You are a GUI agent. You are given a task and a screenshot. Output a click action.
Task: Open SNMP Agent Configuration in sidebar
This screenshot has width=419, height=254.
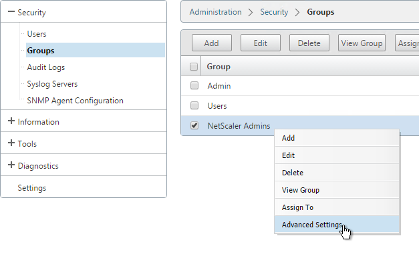point(75,101)
